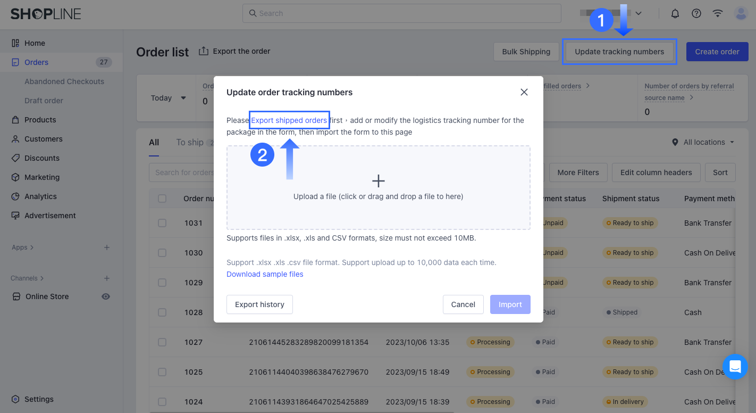Screen dimensions: 756x413
Task: Click the network wifi status icon
Action: (718, 14)
